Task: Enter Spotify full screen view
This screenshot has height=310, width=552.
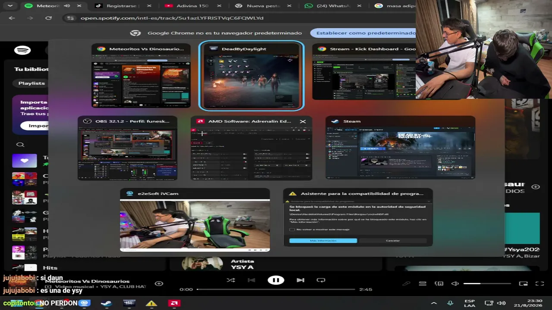Action: [x=539, y=284]
